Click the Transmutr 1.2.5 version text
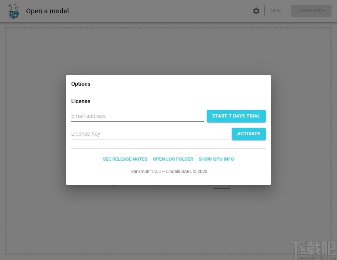Viewport: 337px width, 260px height. point(145,171)
